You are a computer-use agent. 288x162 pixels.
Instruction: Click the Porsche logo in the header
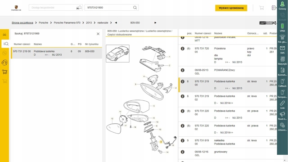16,8
